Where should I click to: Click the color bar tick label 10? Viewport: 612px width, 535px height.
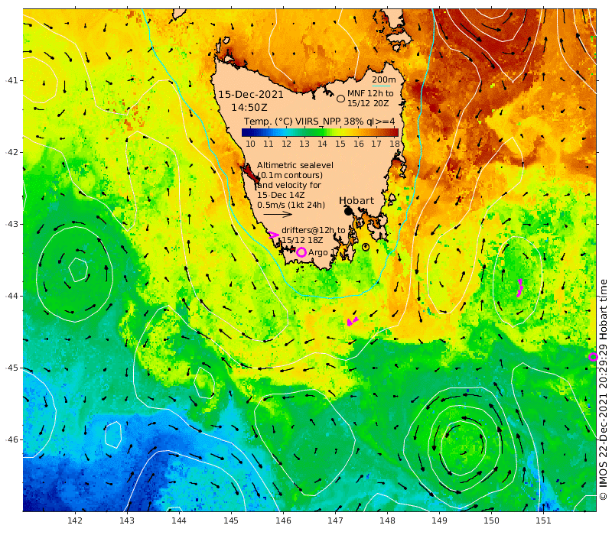pos(250,144)
